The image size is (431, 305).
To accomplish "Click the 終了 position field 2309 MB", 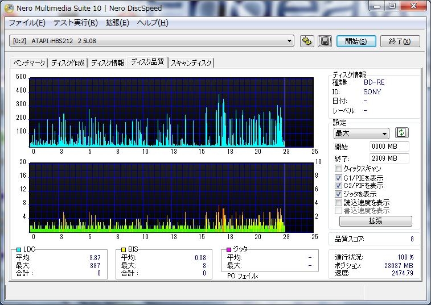I will pyautogui.click(x=389, y=158).
